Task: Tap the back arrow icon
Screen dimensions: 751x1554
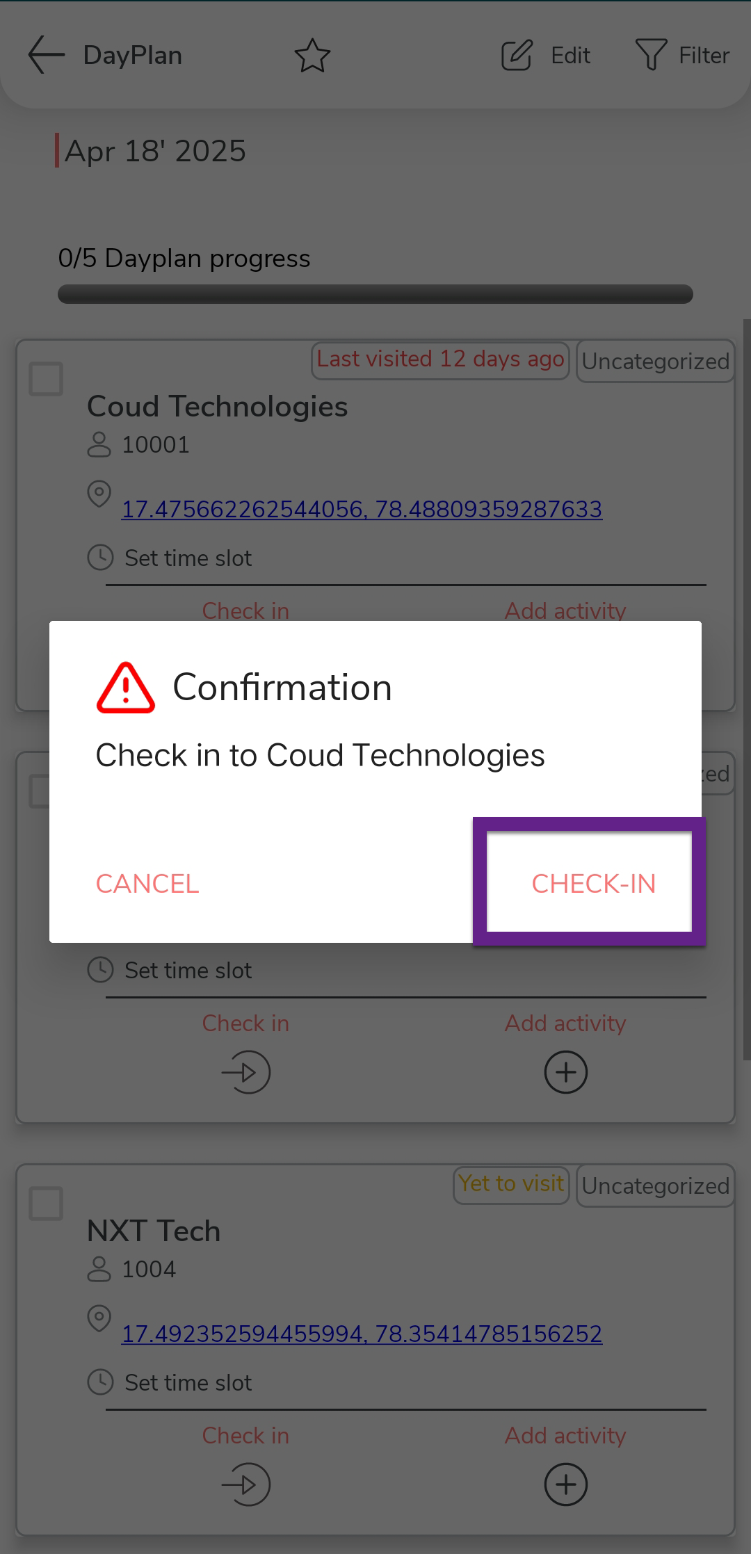Action: coord(46,55)
